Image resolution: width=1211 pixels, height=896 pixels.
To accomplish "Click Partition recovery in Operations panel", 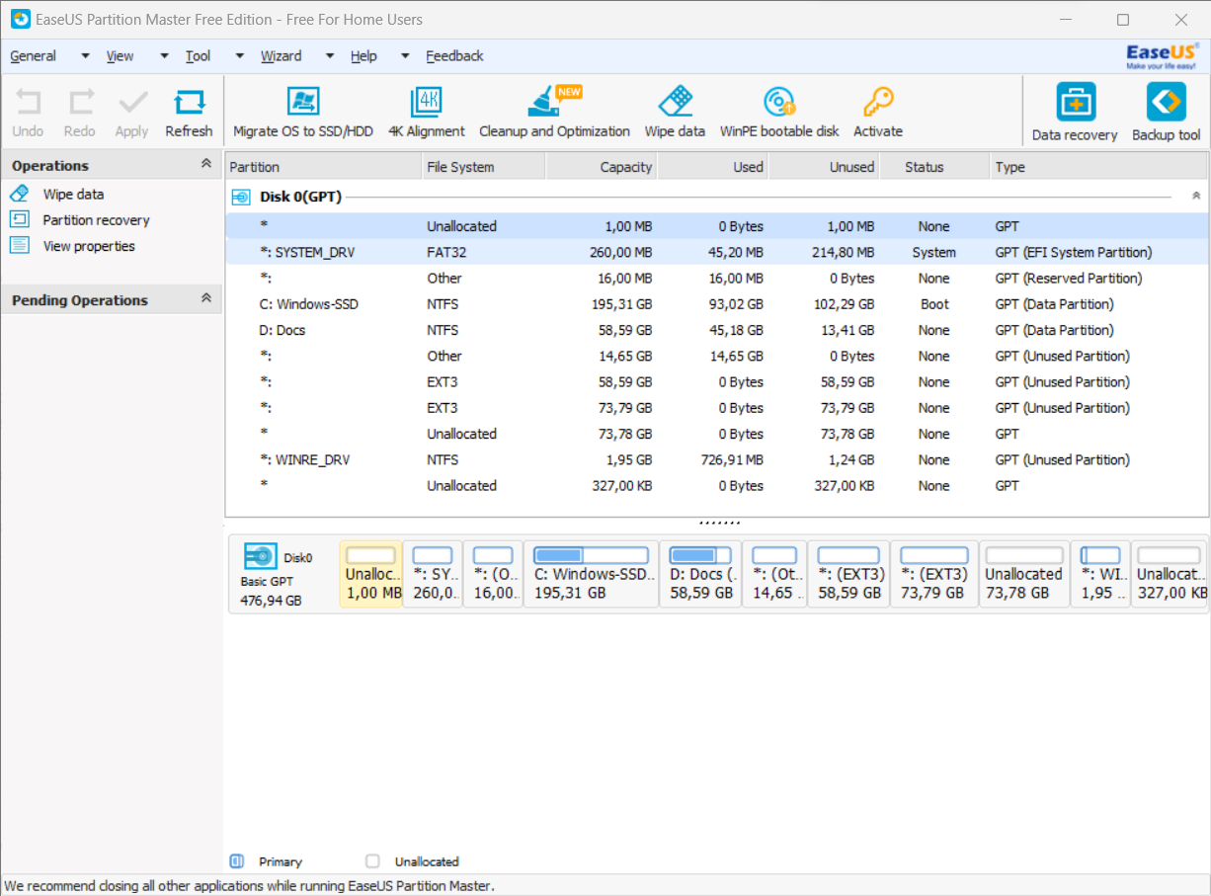I will point(96,220).
